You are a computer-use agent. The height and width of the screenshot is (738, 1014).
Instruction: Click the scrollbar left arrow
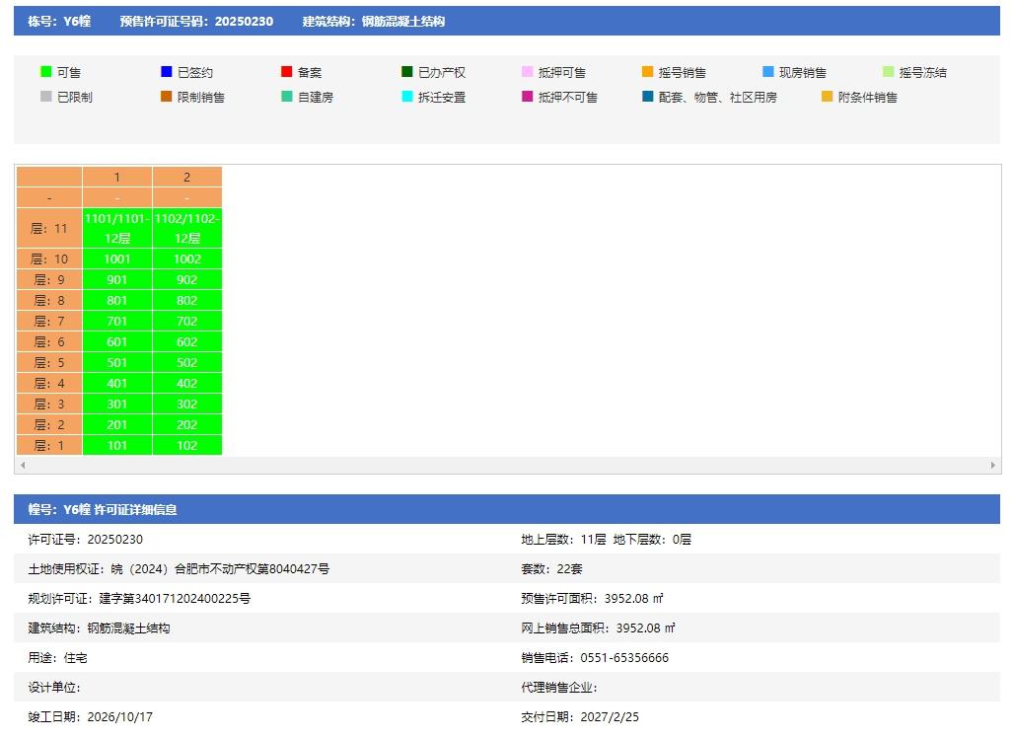click(23, 465)
